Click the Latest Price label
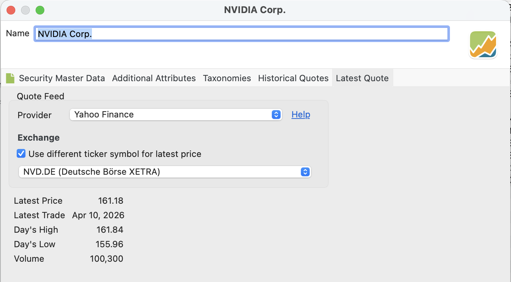The height and width of the screenshot is (282, 511). (x=38, y=201)
